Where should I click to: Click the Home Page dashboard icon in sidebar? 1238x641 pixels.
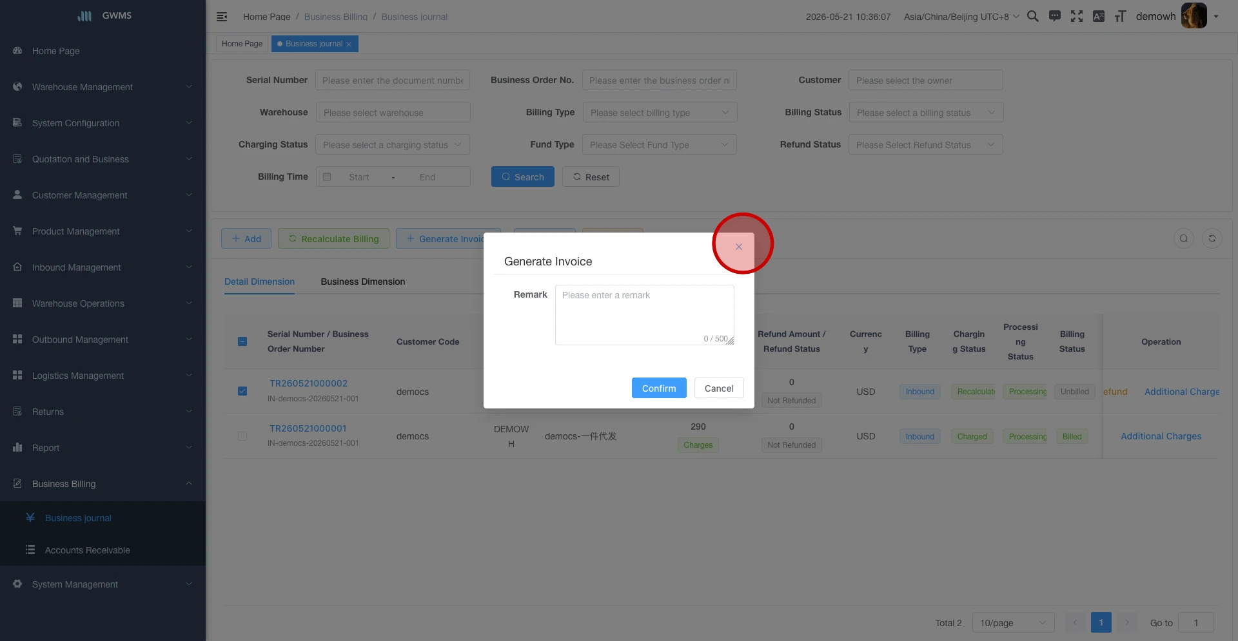(17, 50)
